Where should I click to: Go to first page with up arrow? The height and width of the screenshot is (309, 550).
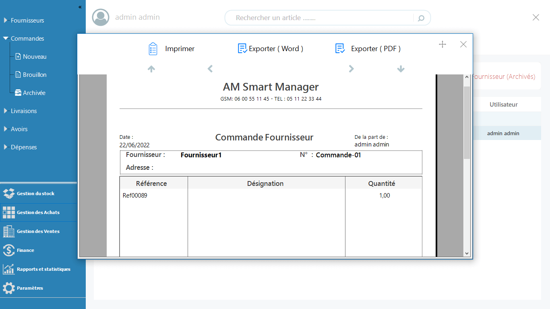pyautogui.click(x=151, y=69)
